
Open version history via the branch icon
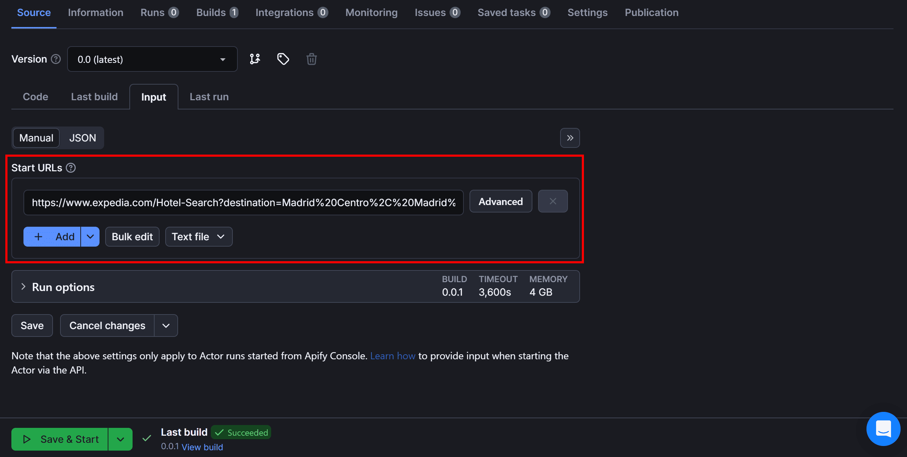tap(255, 59)
